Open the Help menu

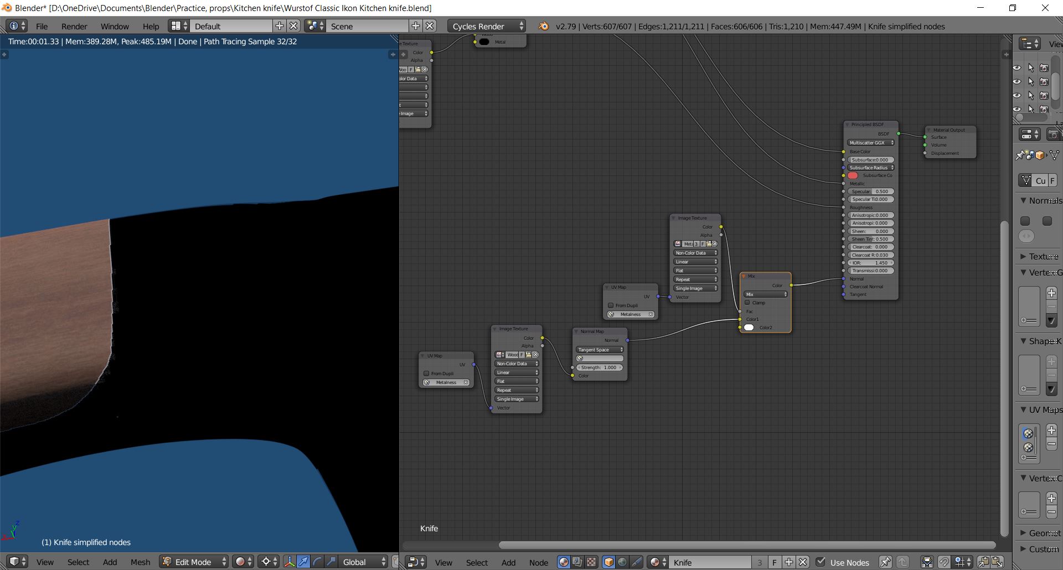[x=151, y=26]
